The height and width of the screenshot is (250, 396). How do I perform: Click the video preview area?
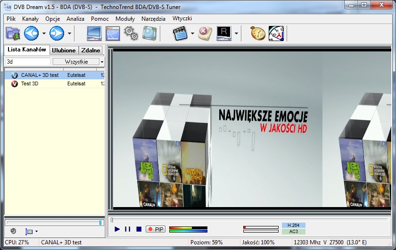point(252,129)
